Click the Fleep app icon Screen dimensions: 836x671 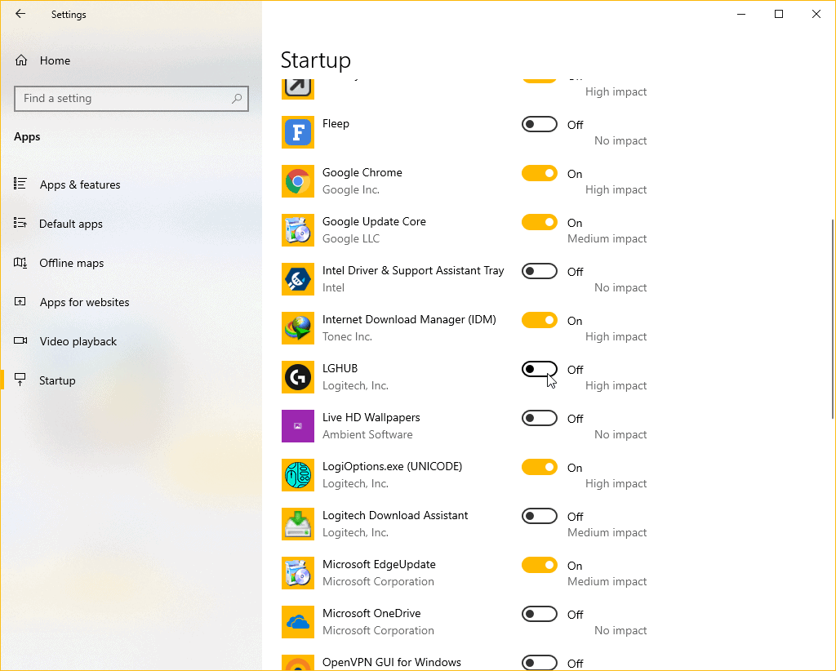pos(298,132)
